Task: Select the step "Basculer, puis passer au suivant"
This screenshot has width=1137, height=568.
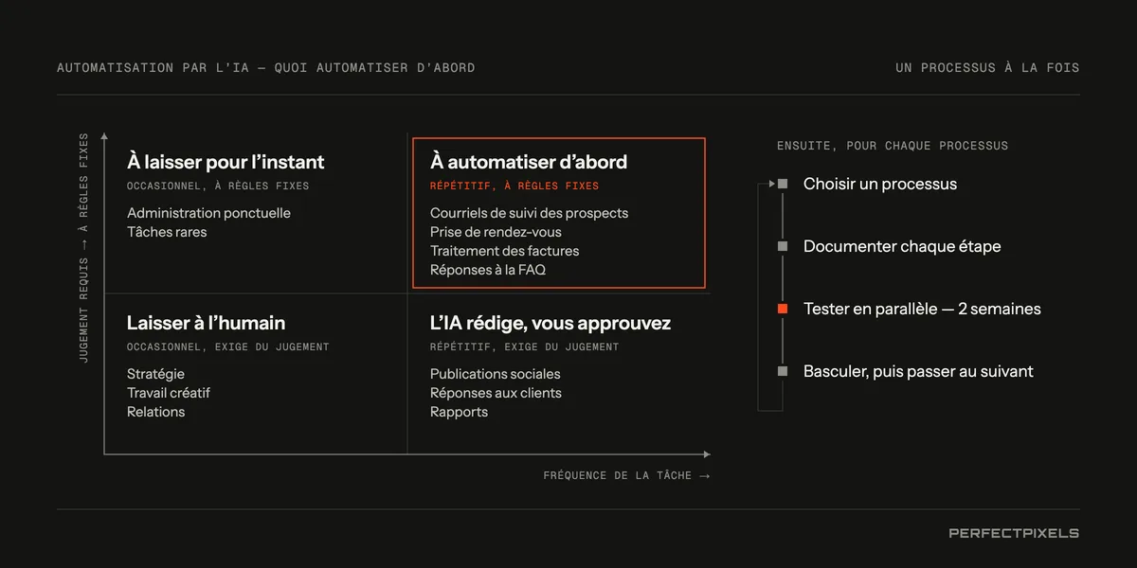Action: (x=918, y=371)
